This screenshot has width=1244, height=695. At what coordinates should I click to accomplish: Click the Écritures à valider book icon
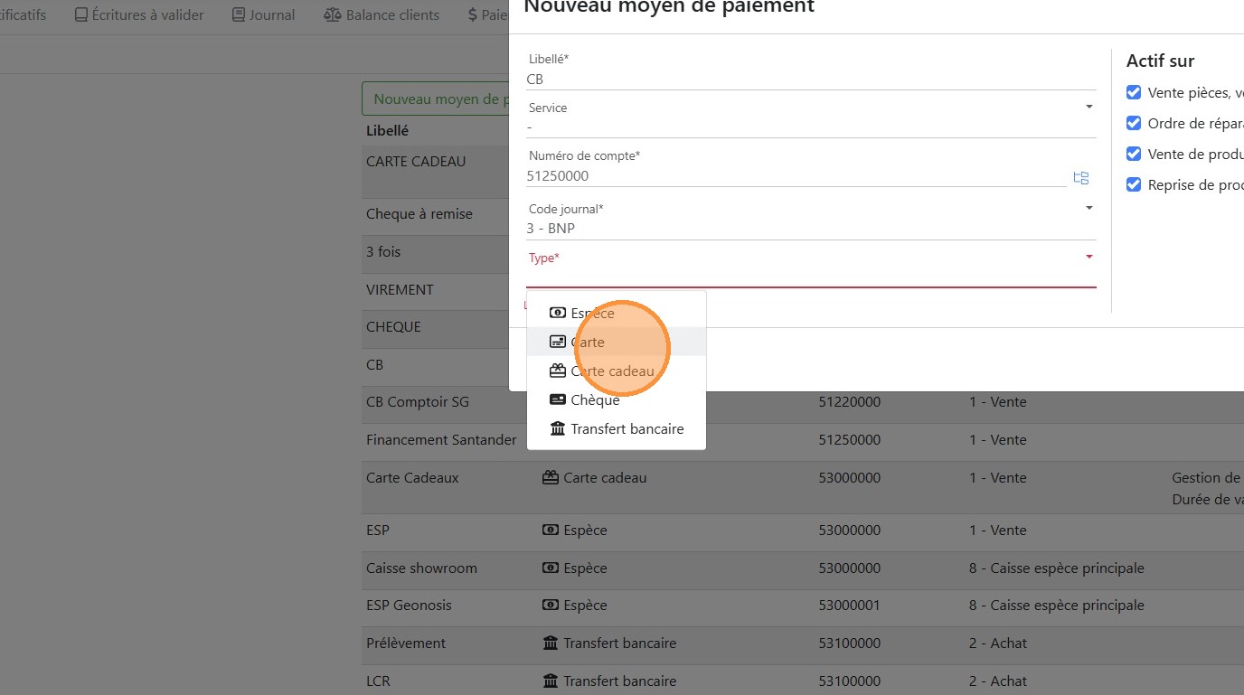point(81,15)
